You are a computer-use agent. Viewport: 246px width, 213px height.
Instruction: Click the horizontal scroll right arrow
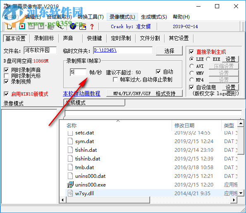pyautogui.click(x=234, y=200)
